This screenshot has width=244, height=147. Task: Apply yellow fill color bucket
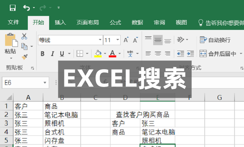98,54
